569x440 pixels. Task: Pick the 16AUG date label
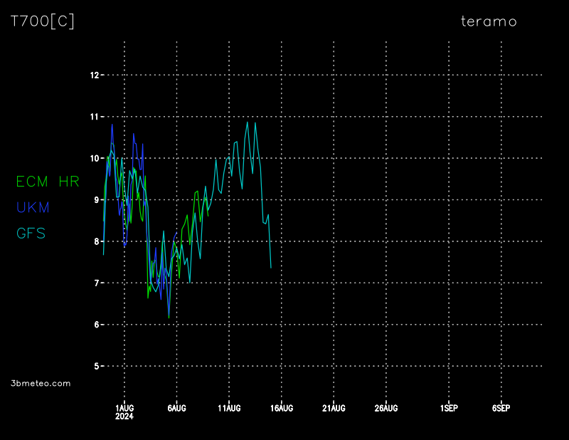(282, 408)
